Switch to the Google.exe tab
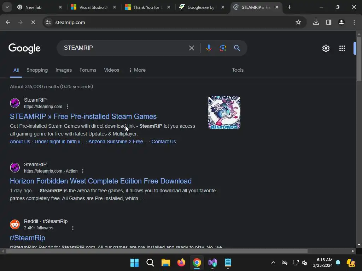 202,7
